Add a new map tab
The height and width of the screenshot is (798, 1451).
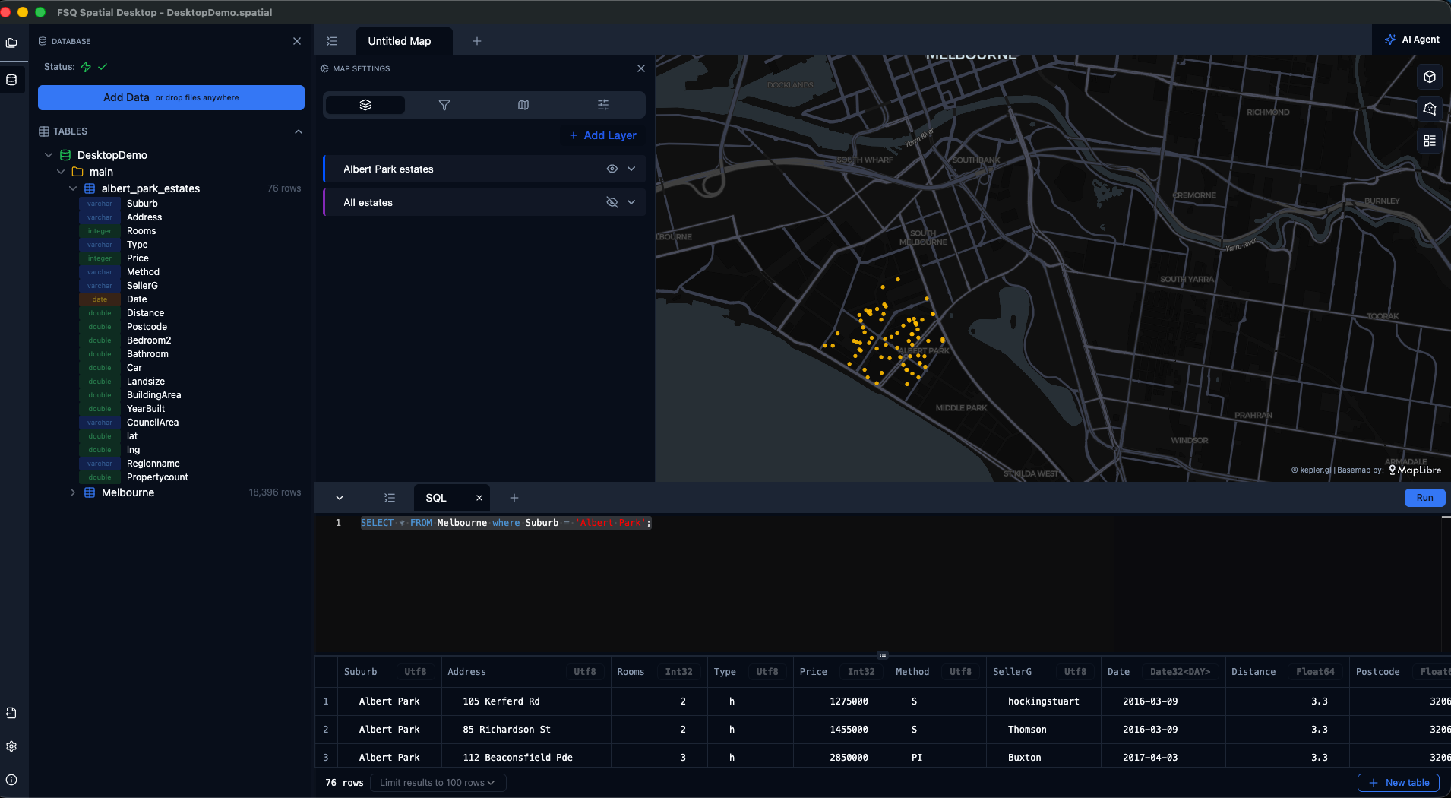(x=477, y=41)
